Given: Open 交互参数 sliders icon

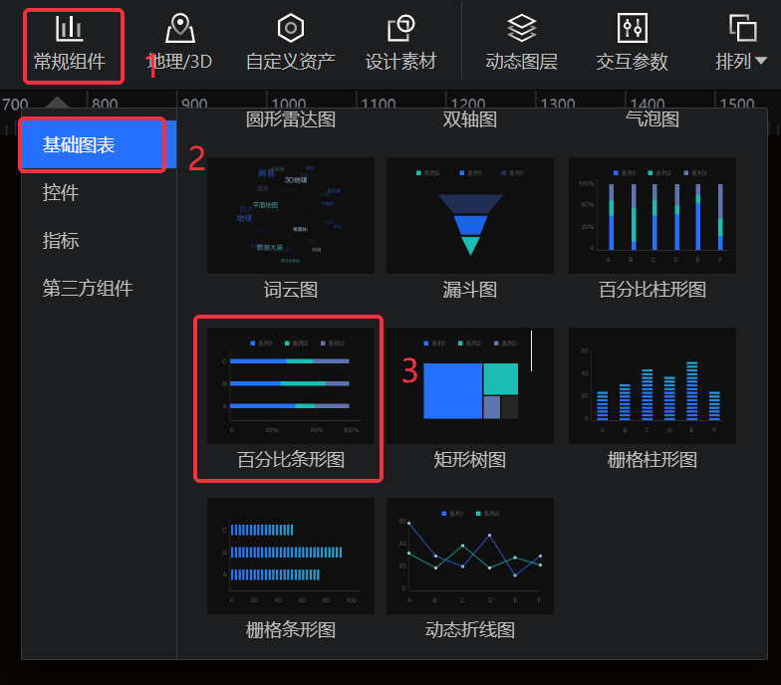Looking at the screenshot, I should coord(632,28).
